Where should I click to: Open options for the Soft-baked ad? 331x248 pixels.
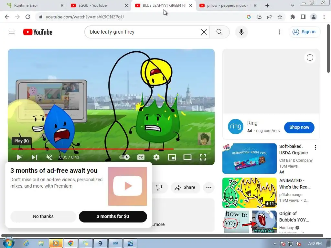coord(315,147)
